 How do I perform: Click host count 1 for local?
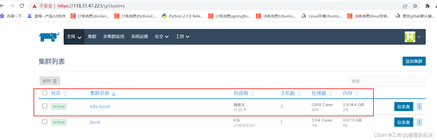(281, 122)
